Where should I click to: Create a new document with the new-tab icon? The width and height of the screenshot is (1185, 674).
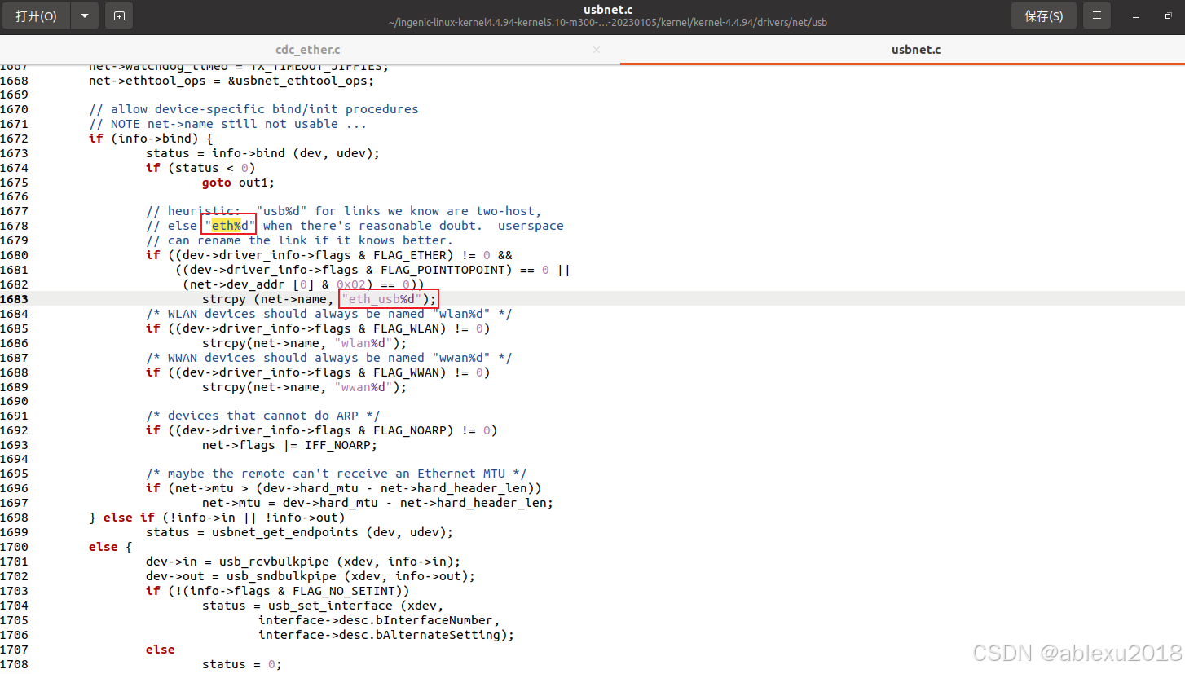pyautogui.click(x=119, y=15)
